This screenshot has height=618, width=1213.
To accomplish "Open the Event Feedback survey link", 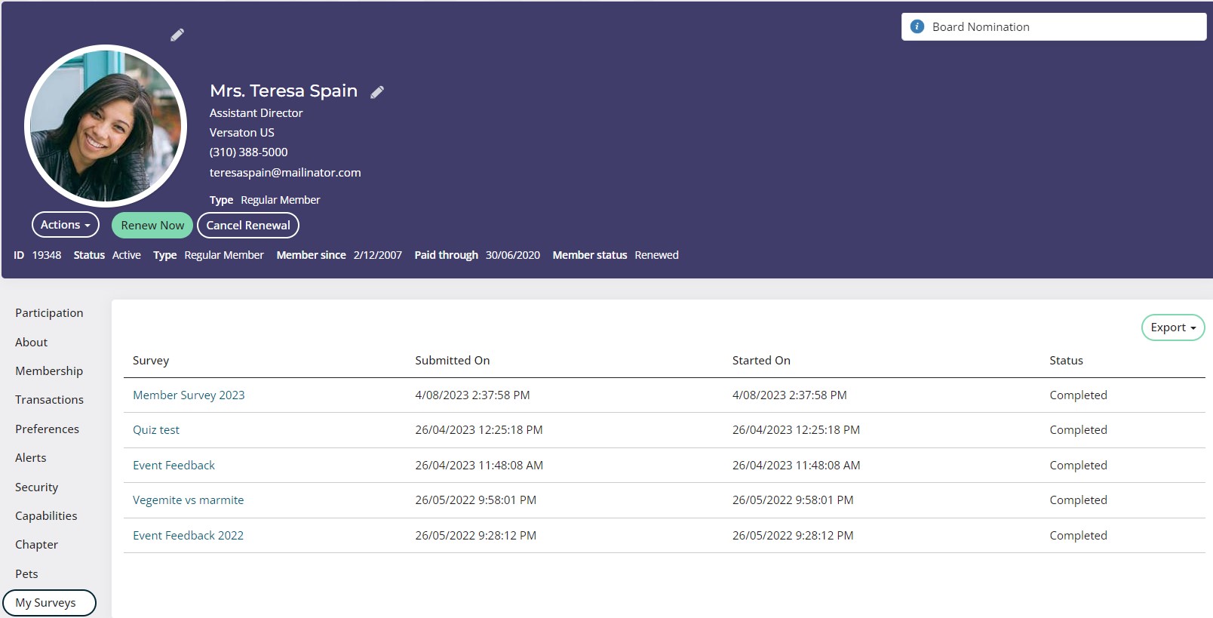I will (x=174, y=465).
